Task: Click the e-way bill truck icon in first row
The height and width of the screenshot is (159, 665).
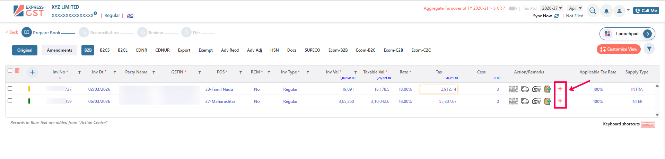Action: [x=525, y=89]
